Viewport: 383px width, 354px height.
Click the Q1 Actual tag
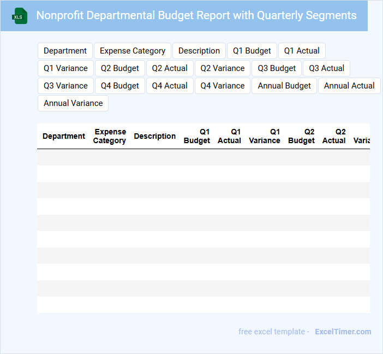click(302, 51)
